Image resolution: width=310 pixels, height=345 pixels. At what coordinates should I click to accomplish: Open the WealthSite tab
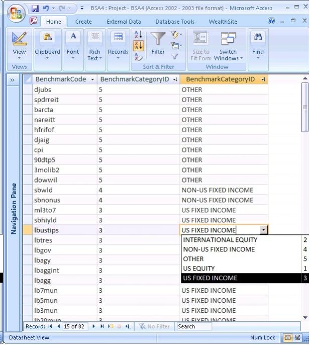(223, 22)
